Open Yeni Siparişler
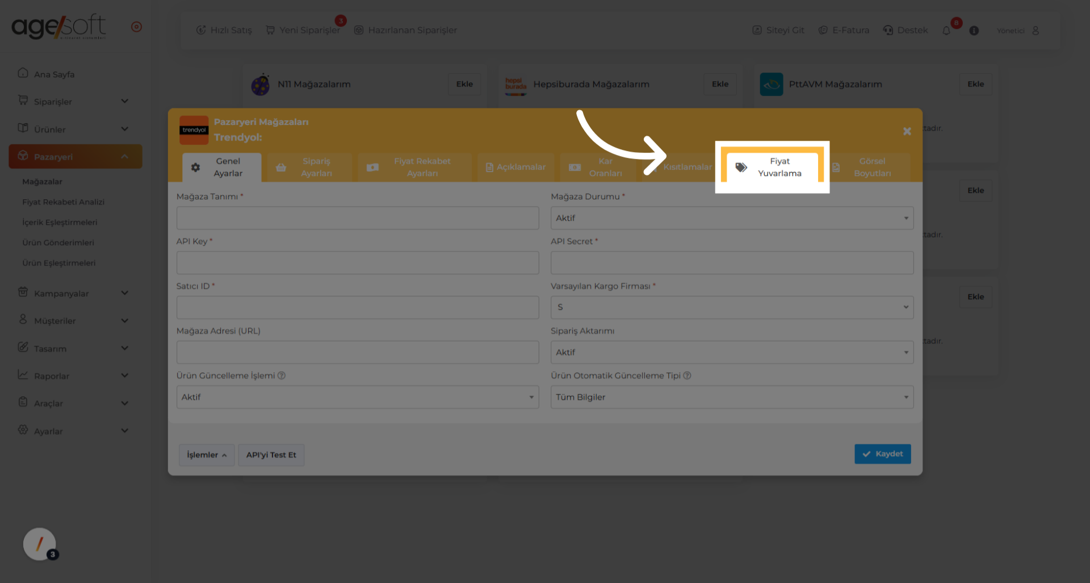 (303, 30)
